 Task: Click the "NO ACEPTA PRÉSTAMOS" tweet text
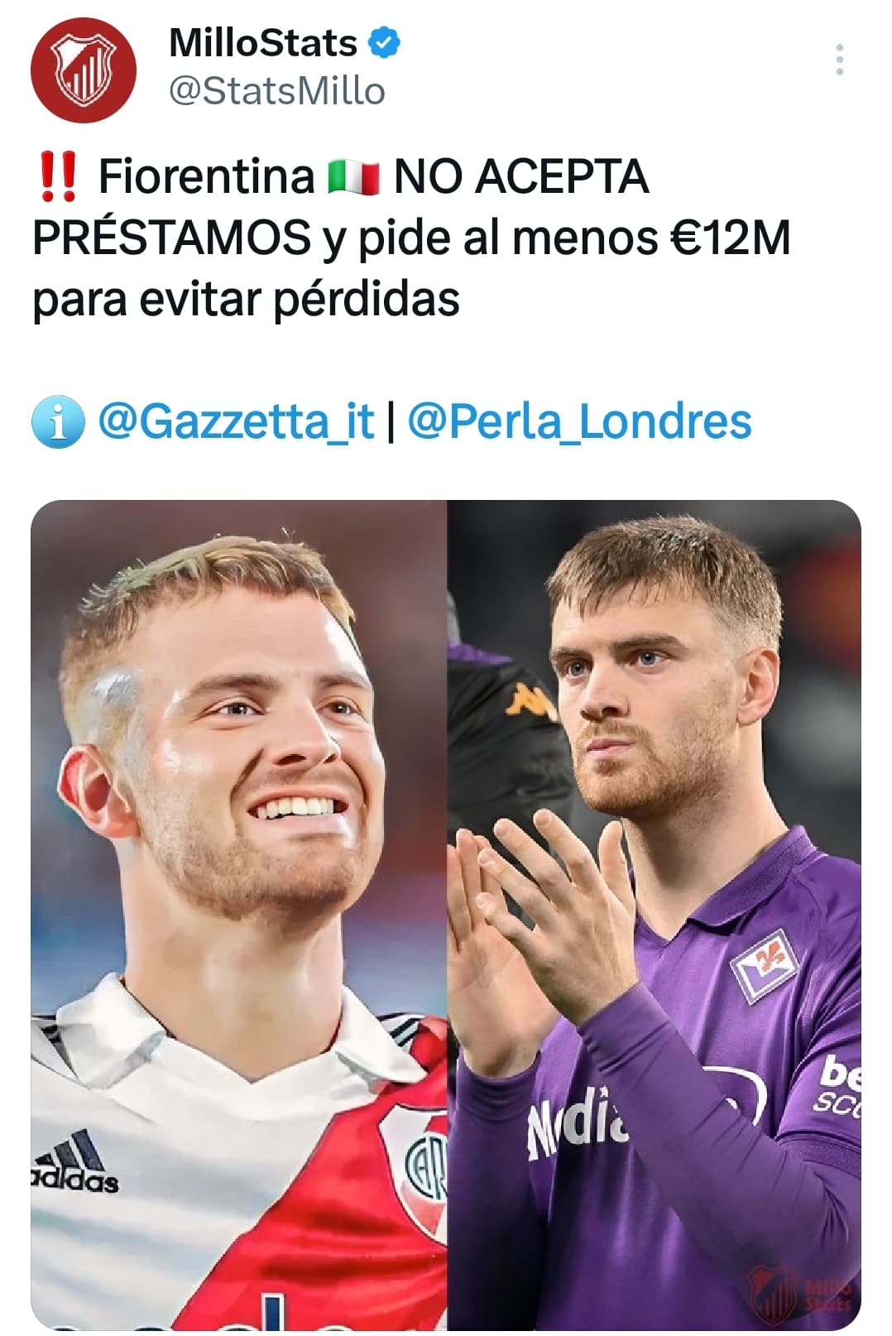tap(340, 207)
